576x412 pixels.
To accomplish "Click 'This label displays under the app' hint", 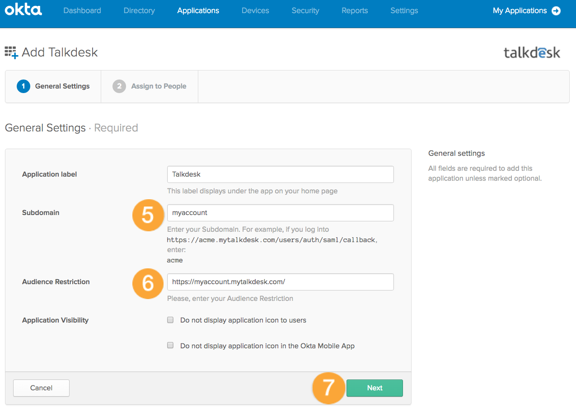I will (x=252, y=191).
